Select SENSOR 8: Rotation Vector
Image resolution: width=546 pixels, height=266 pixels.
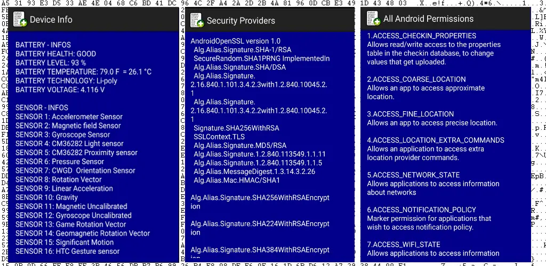pyautogui.click(x=59, y=179)
